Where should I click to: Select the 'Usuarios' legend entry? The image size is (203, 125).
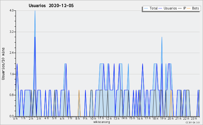[168, 8]
